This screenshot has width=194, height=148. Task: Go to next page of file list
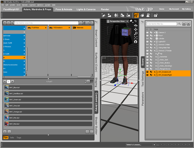pyautogui.click(x=12, y=82)
